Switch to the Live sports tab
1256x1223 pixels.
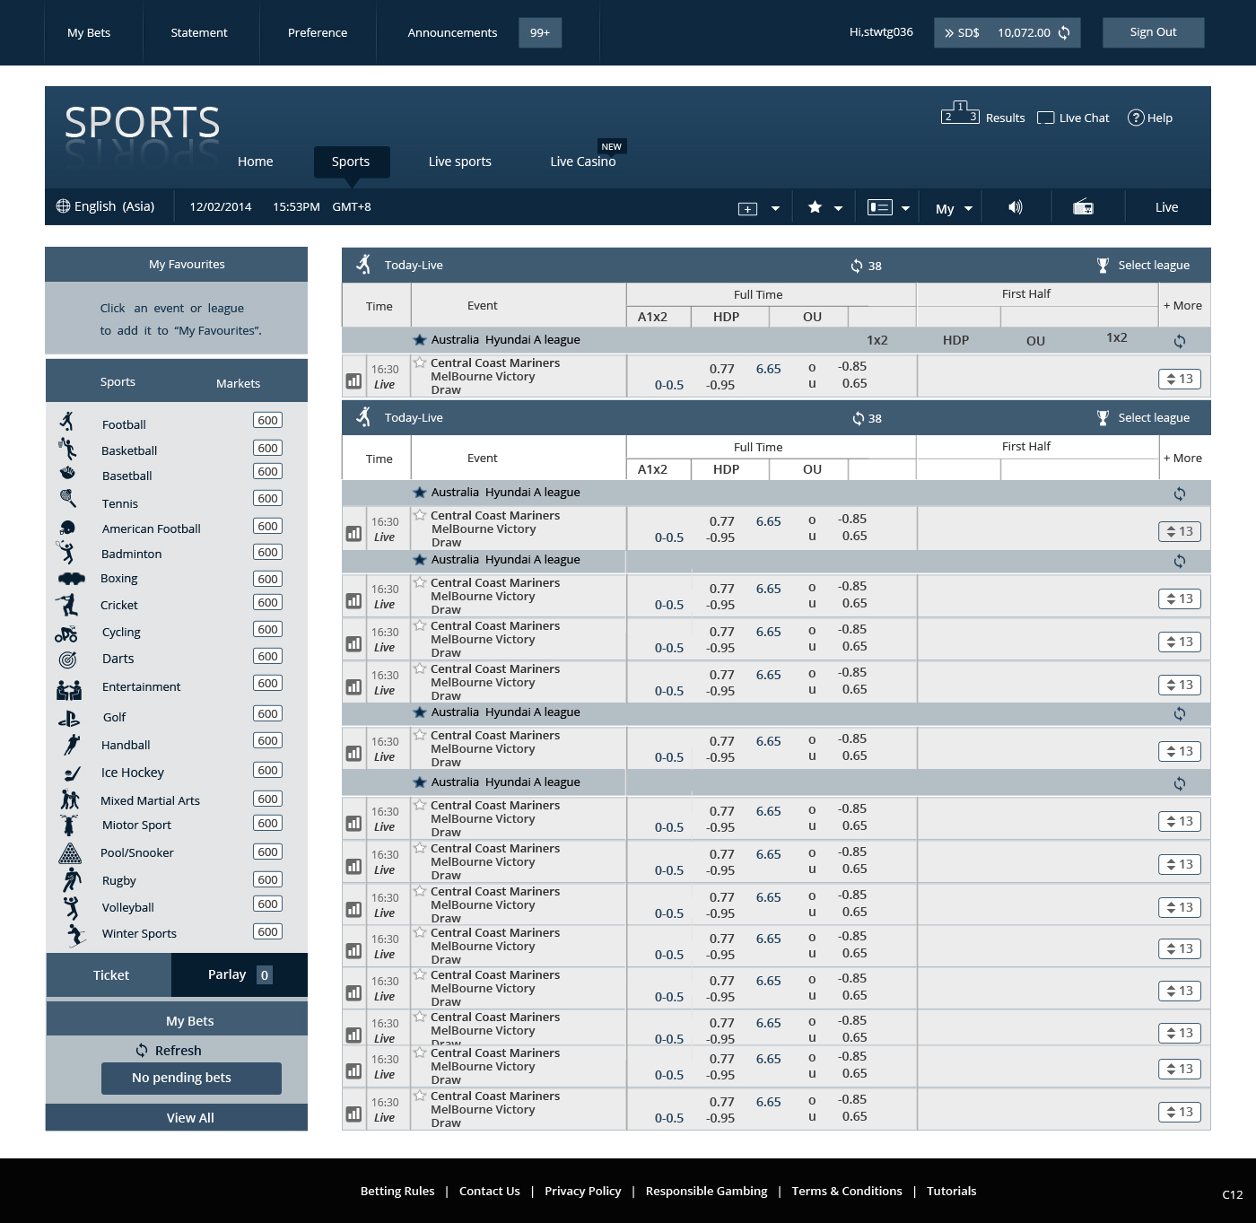click(x=460, y=162)
